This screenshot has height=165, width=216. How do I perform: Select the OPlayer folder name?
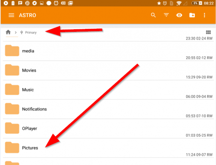(x=30, y=129)
